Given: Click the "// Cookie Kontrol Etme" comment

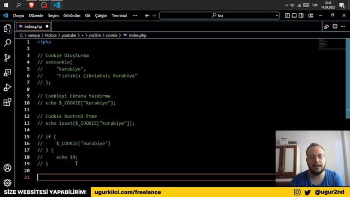Looking at the screenshot, I should click(67, 117).
